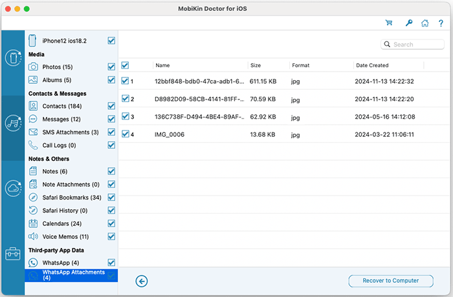Screen dimensions: 453x297
Task: Toggle the WhatsApp (4) checkbox
Action: [111, 262]
